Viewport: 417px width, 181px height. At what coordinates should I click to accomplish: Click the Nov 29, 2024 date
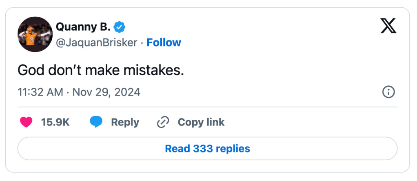point(106,92)
